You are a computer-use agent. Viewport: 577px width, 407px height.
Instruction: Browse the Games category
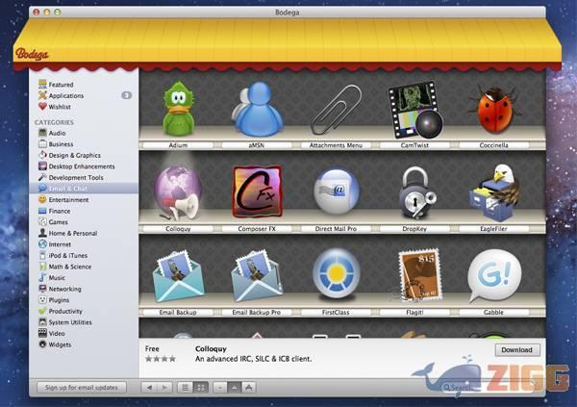coord(59,221)
